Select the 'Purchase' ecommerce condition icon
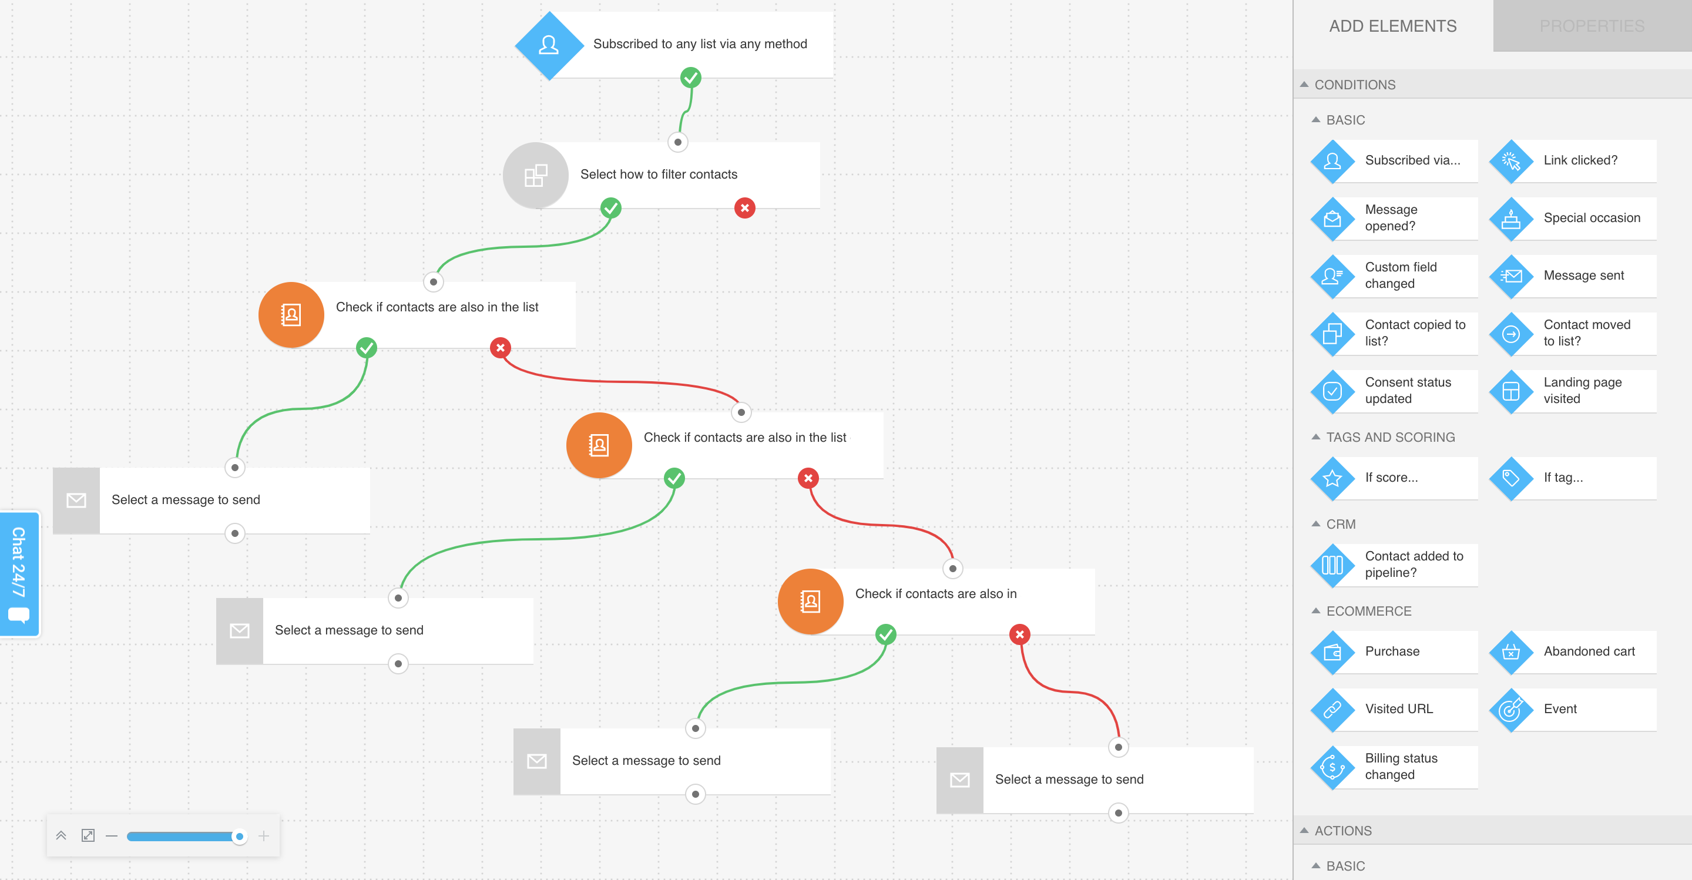Image resolution: width=1692 pixels, height=880 pixels. click(1333, 650)
